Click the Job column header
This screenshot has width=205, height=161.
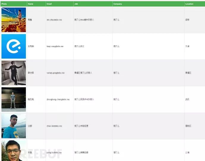tap(93, 4)
